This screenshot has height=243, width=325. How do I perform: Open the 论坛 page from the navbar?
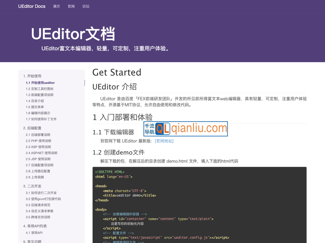coord(86,6)
